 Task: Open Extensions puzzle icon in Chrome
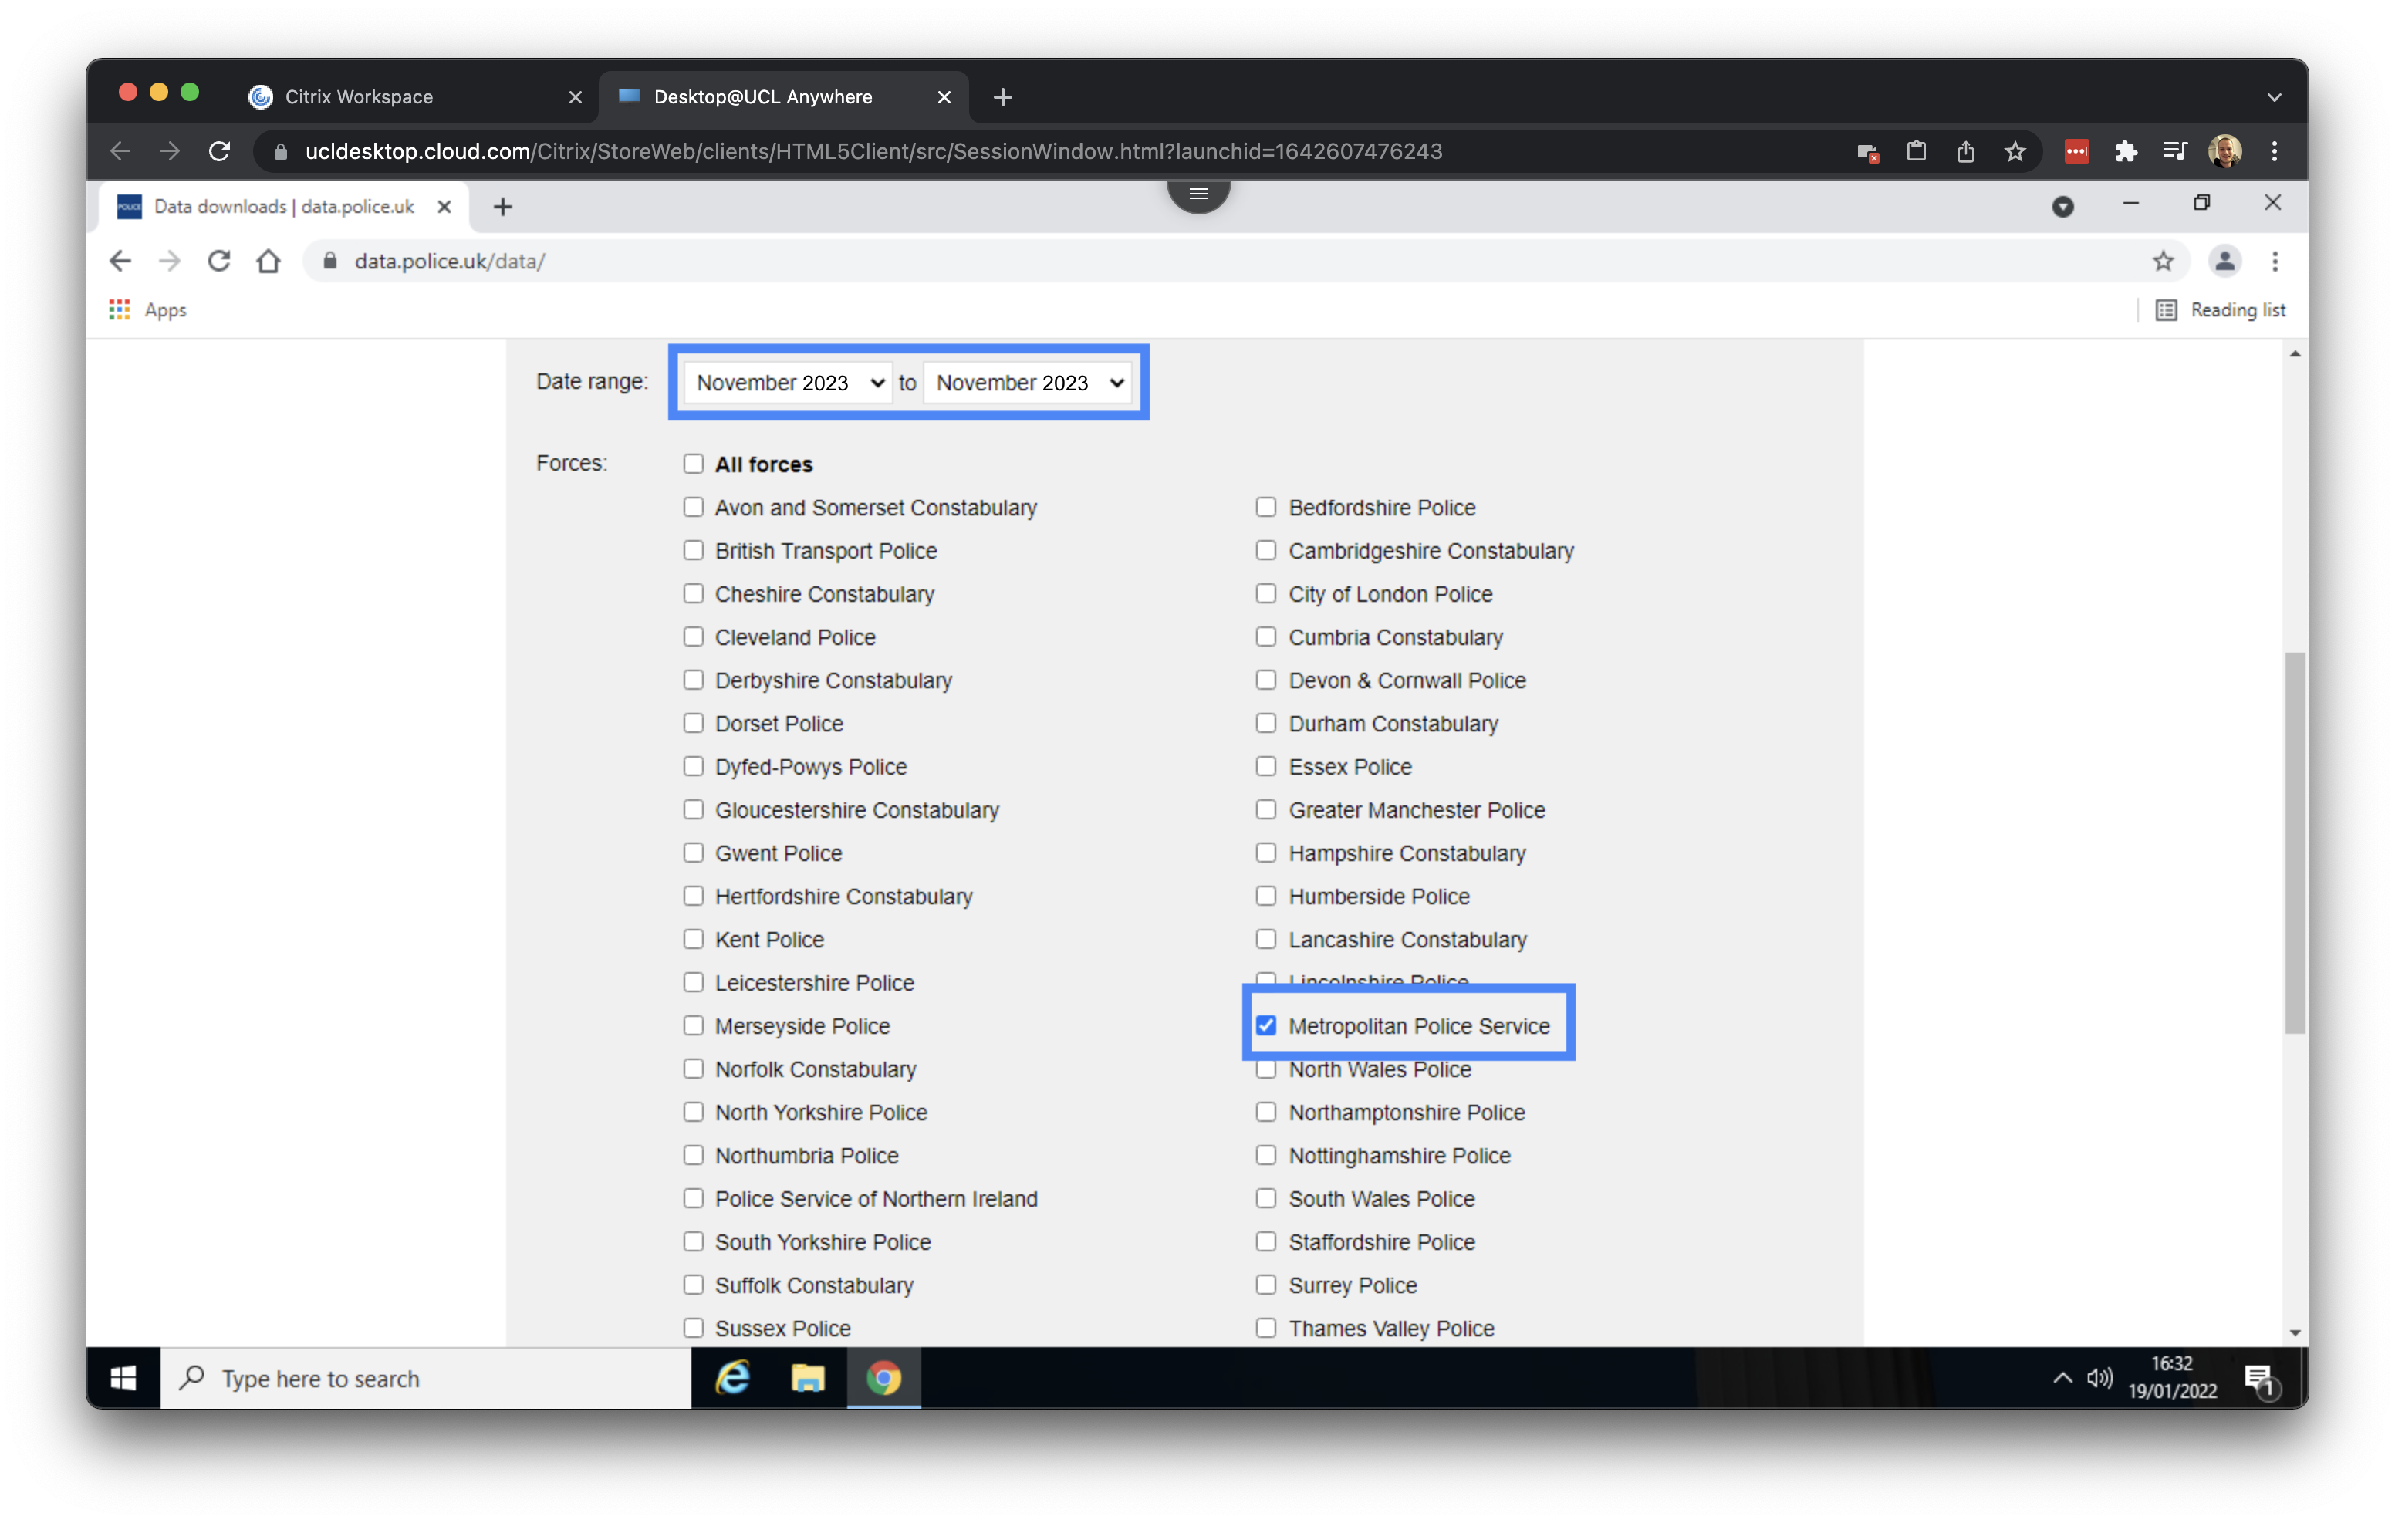click(2126, 151)
